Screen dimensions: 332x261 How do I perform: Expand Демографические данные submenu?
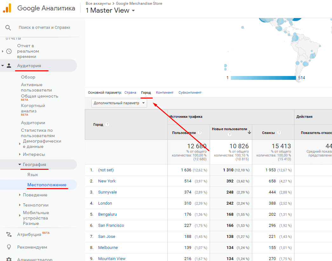point(20,144)
